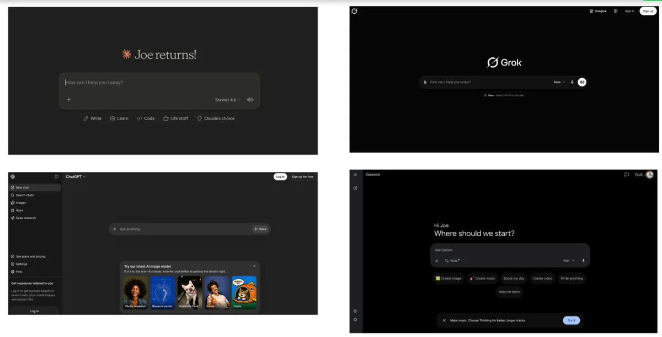Screen dimensions: 662x337
Task: Select the Blueprint poster thumbnail
Action: pyautogui.click(x=163, y=292)
